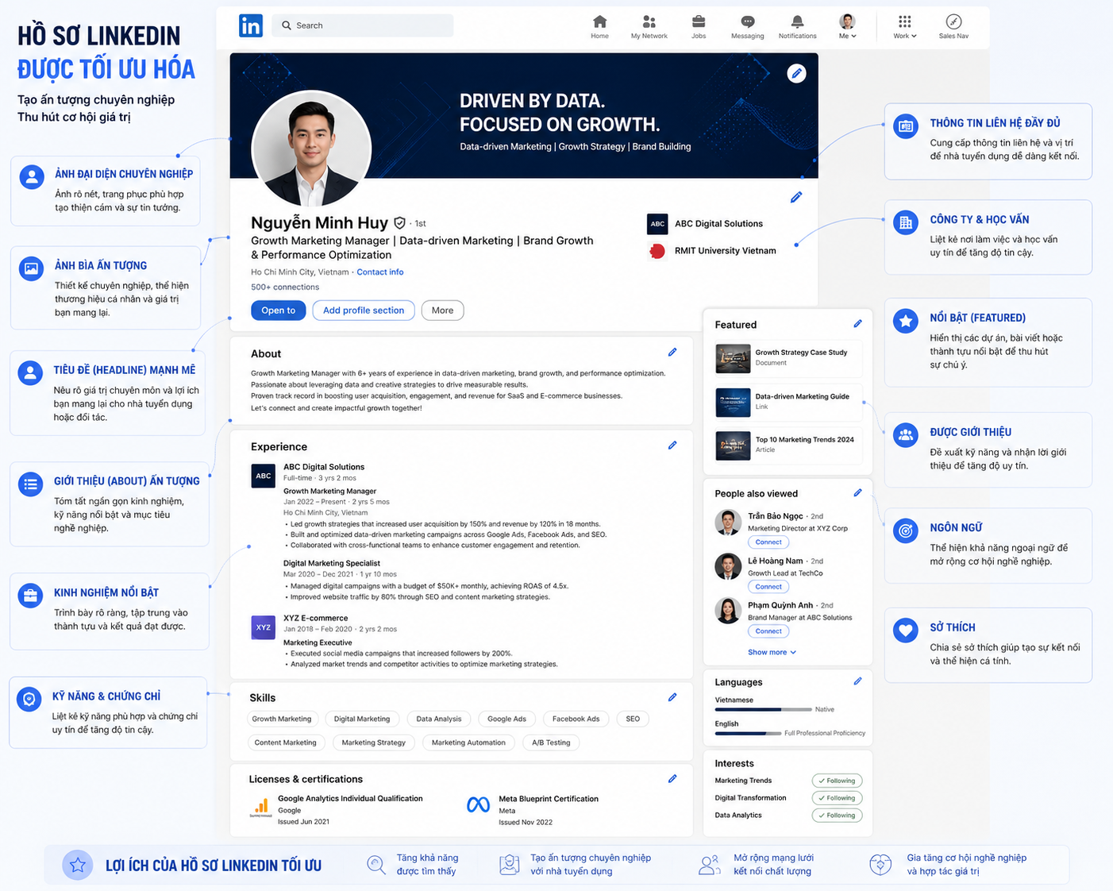This screenshot has height=891, width=1113.
Task: Toggle Following for Data Analytics
Action: coord(837,816)
